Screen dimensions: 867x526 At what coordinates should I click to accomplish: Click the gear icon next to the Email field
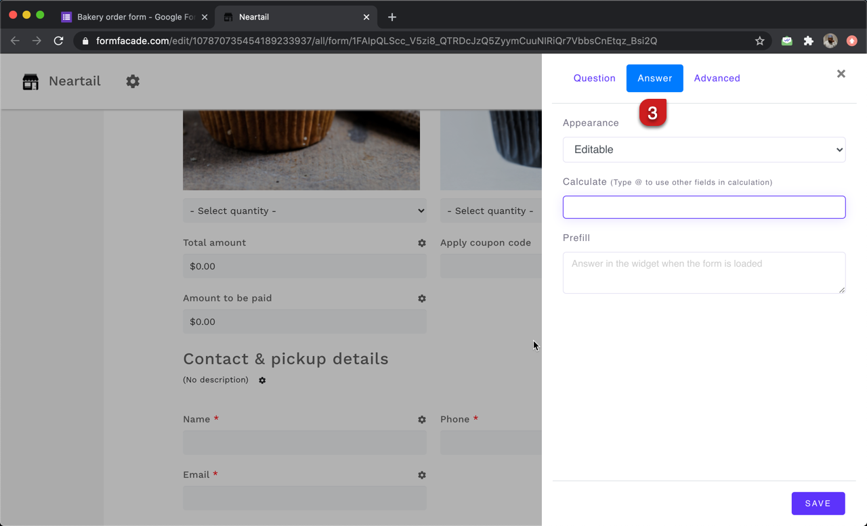(x=421, y=475)
